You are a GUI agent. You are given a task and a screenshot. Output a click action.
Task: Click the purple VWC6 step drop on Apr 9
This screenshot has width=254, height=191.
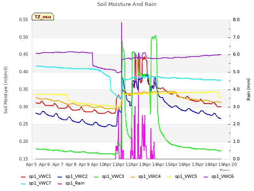click(x=92, y=59)
